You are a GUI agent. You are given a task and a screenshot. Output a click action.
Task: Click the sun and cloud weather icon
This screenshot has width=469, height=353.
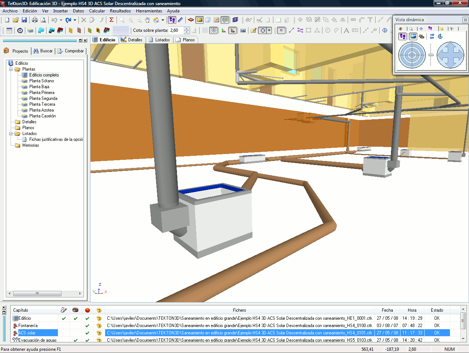[422, 36]
